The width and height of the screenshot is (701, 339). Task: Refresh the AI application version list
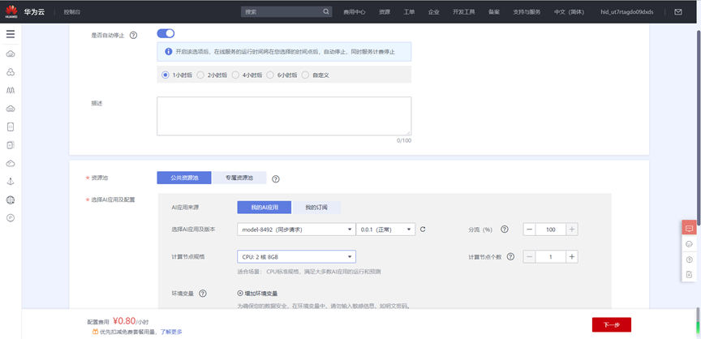[x=423, y=230]
